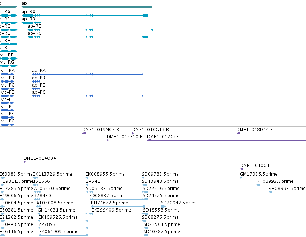The image size is (306, 237).
Task: Select the ap-RB transcript glyph
Action: pyautogui.click(x=31, y=23)
